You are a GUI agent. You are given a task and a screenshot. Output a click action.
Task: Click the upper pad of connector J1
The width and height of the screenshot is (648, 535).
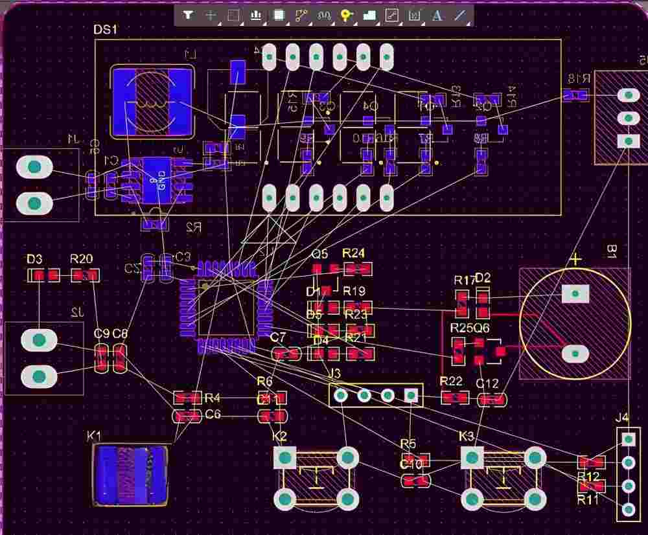pos(34,167)
